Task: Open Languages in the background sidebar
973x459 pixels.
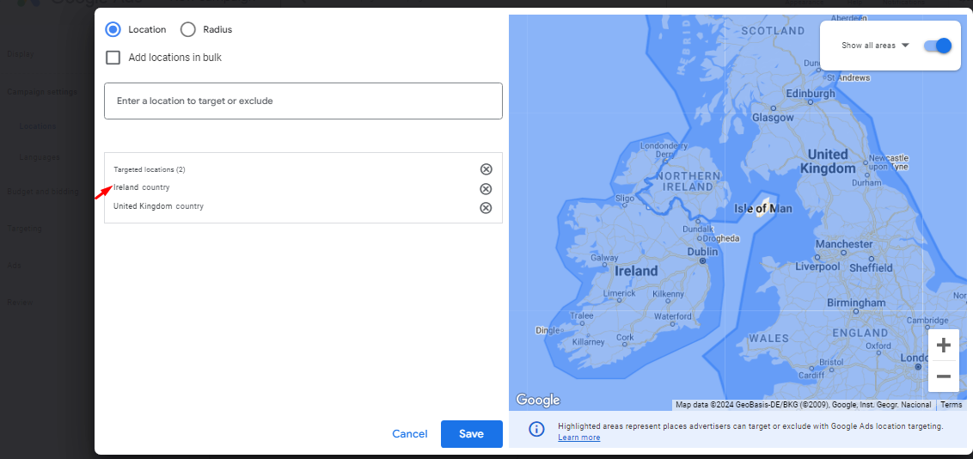Action: (40, 157)
